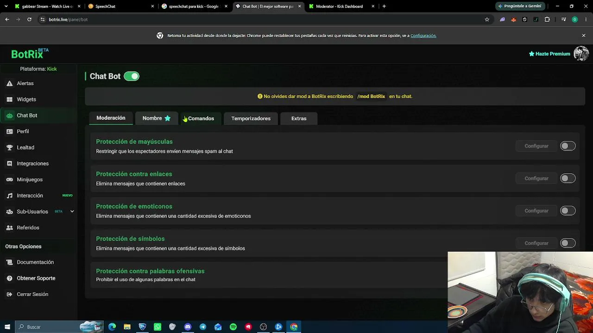Click the Otras Opciones section header
The height and width of the screenshot is (333, 593).
coord(23,247)
